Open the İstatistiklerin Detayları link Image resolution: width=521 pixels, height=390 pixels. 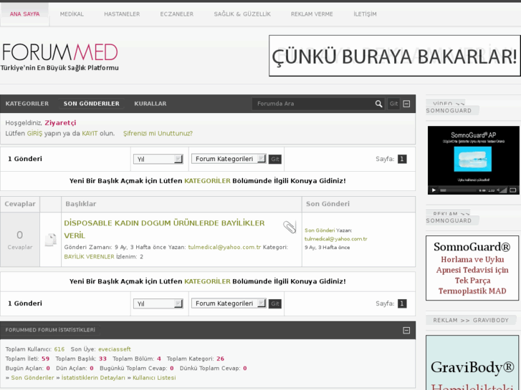(x=93, y=378)
